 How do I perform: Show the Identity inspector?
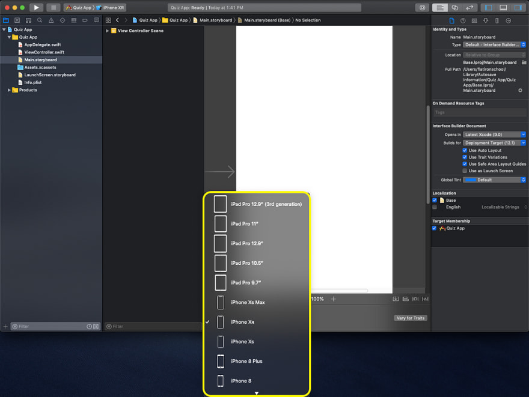(474, 20)
